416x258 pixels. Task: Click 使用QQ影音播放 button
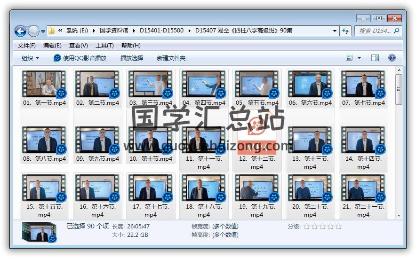pos(80,58)
